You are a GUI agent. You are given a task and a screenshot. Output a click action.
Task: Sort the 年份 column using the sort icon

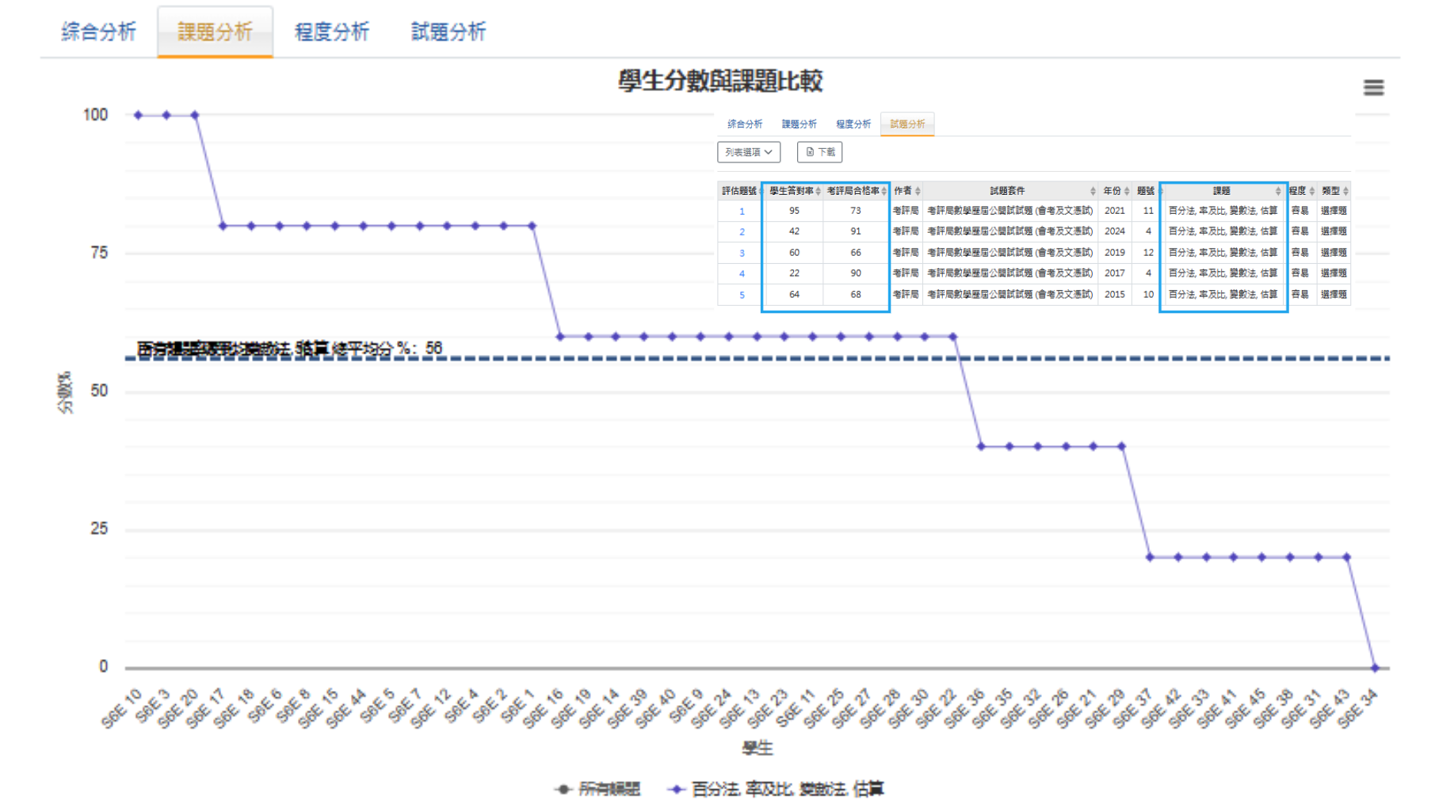click(1128, 192)
